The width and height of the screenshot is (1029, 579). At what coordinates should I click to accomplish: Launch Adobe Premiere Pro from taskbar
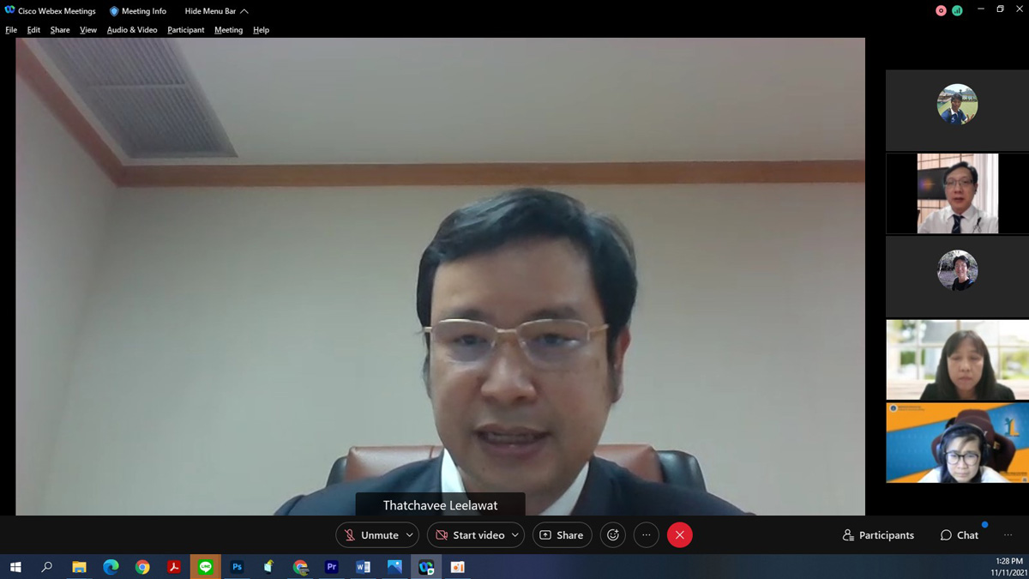(x=331, y=567)
